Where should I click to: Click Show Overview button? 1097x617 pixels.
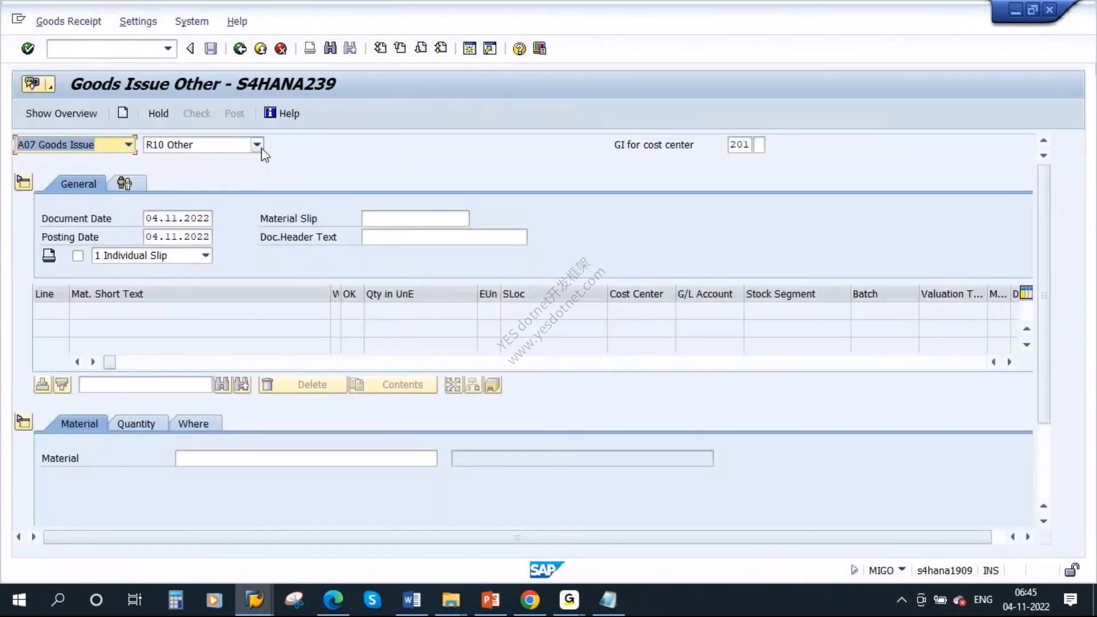(x=61, y=113)
